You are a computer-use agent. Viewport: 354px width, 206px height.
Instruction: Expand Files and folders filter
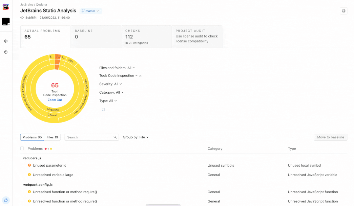[x=117, y=68]
